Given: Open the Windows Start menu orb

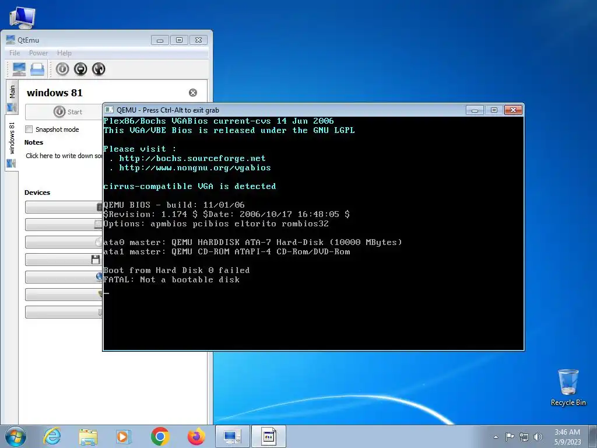Looking at the screenshot, I should [16, 436].
